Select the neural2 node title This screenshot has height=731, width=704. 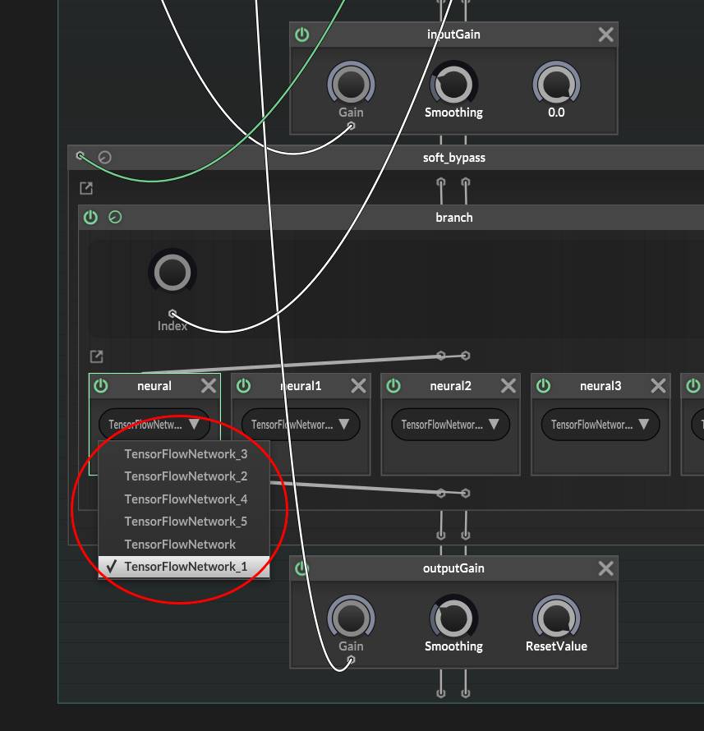coord(451,386)
